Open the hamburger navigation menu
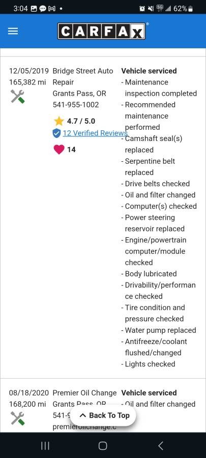 [13, 31]
